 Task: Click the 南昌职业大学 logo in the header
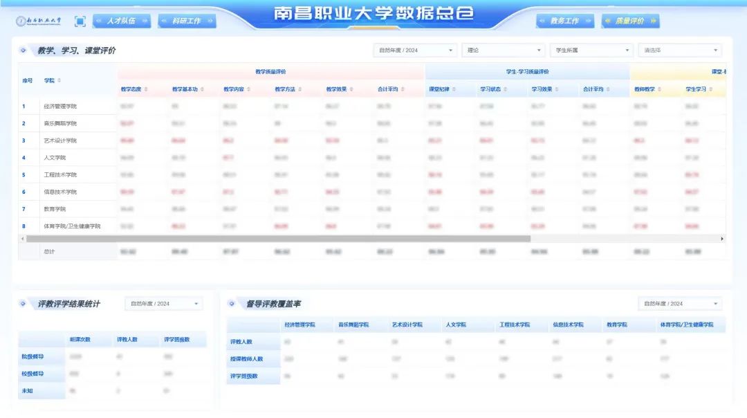pos(39,21)
